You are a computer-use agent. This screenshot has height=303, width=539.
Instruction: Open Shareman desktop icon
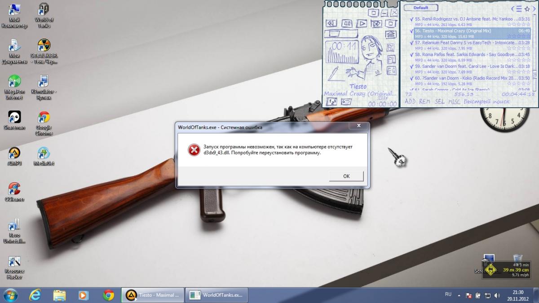coord(14,120)
